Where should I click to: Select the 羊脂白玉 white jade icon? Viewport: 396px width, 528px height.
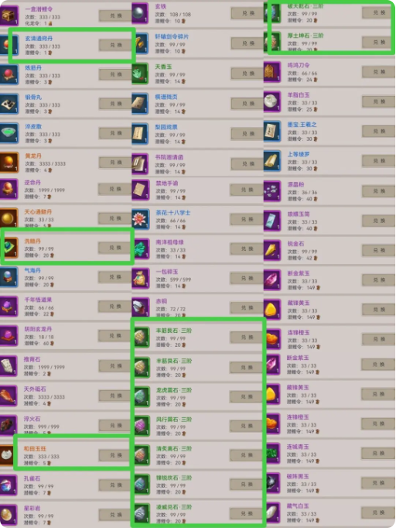(x=271, y=101)
